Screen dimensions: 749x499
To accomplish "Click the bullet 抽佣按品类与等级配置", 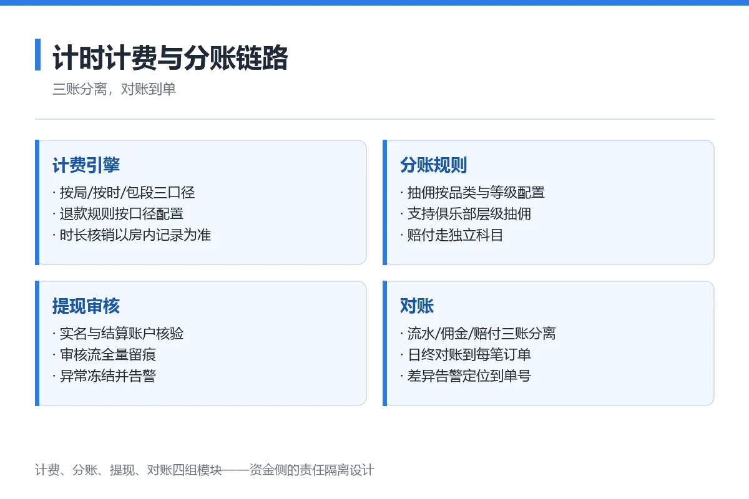I will [472, 193].
